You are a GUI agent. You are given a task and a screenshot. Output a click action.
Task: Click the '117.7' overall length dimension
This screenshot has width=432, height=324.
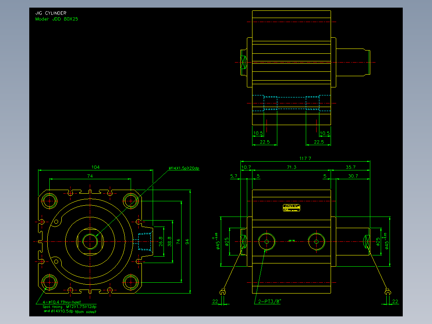[305, 158]
